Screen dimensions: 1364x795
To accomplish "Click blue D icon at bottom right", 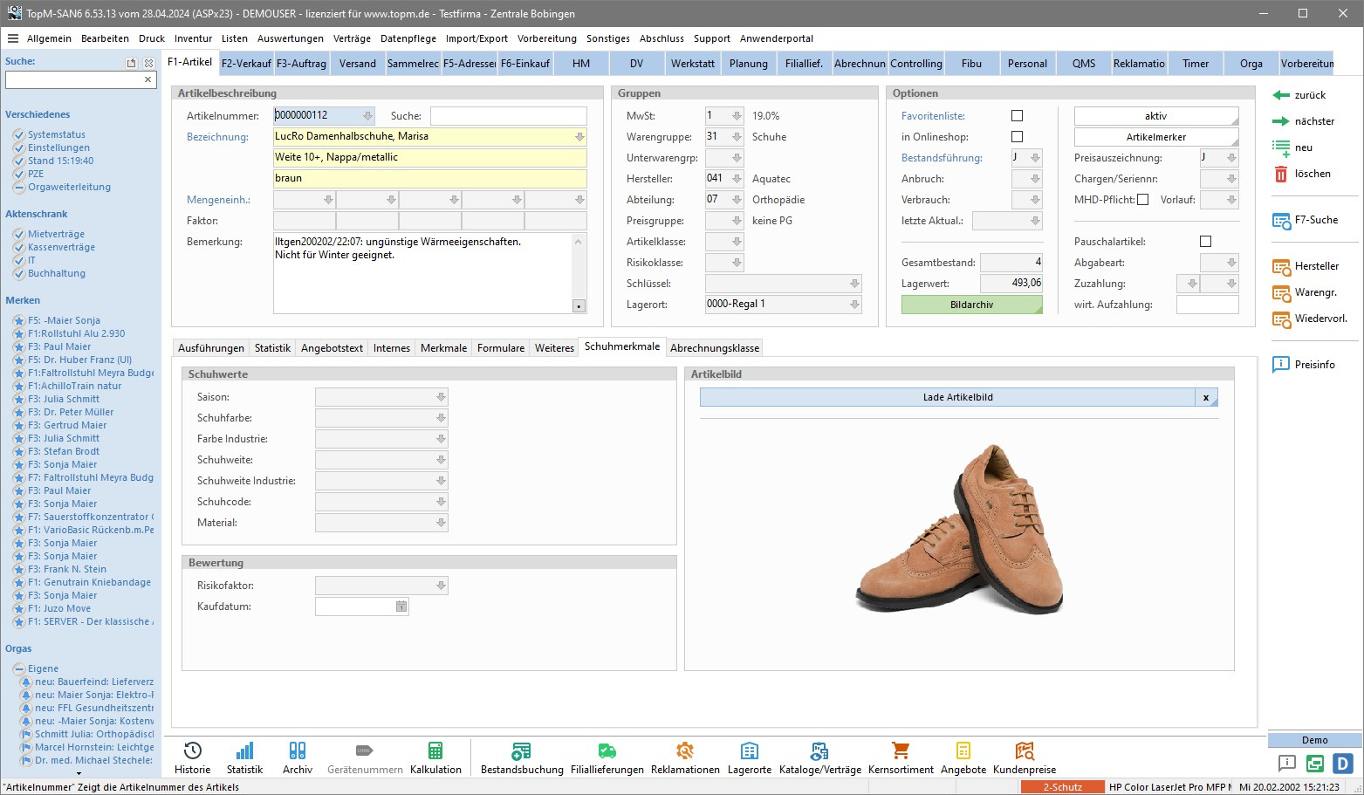I will [x=1342, y=764].
